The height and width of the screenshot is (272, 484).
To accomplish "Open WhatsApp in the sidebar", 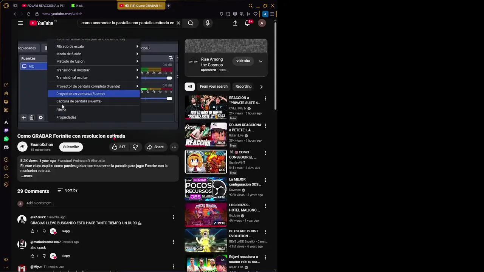I will 6,139.
